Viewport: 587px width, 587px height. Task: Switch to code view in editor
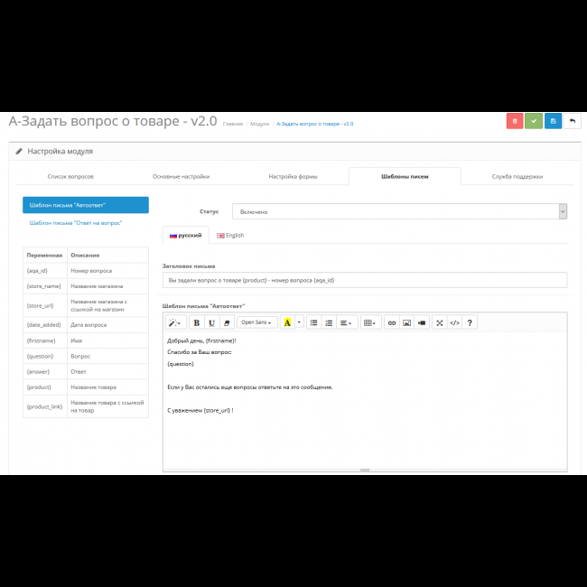pos(454,322)
